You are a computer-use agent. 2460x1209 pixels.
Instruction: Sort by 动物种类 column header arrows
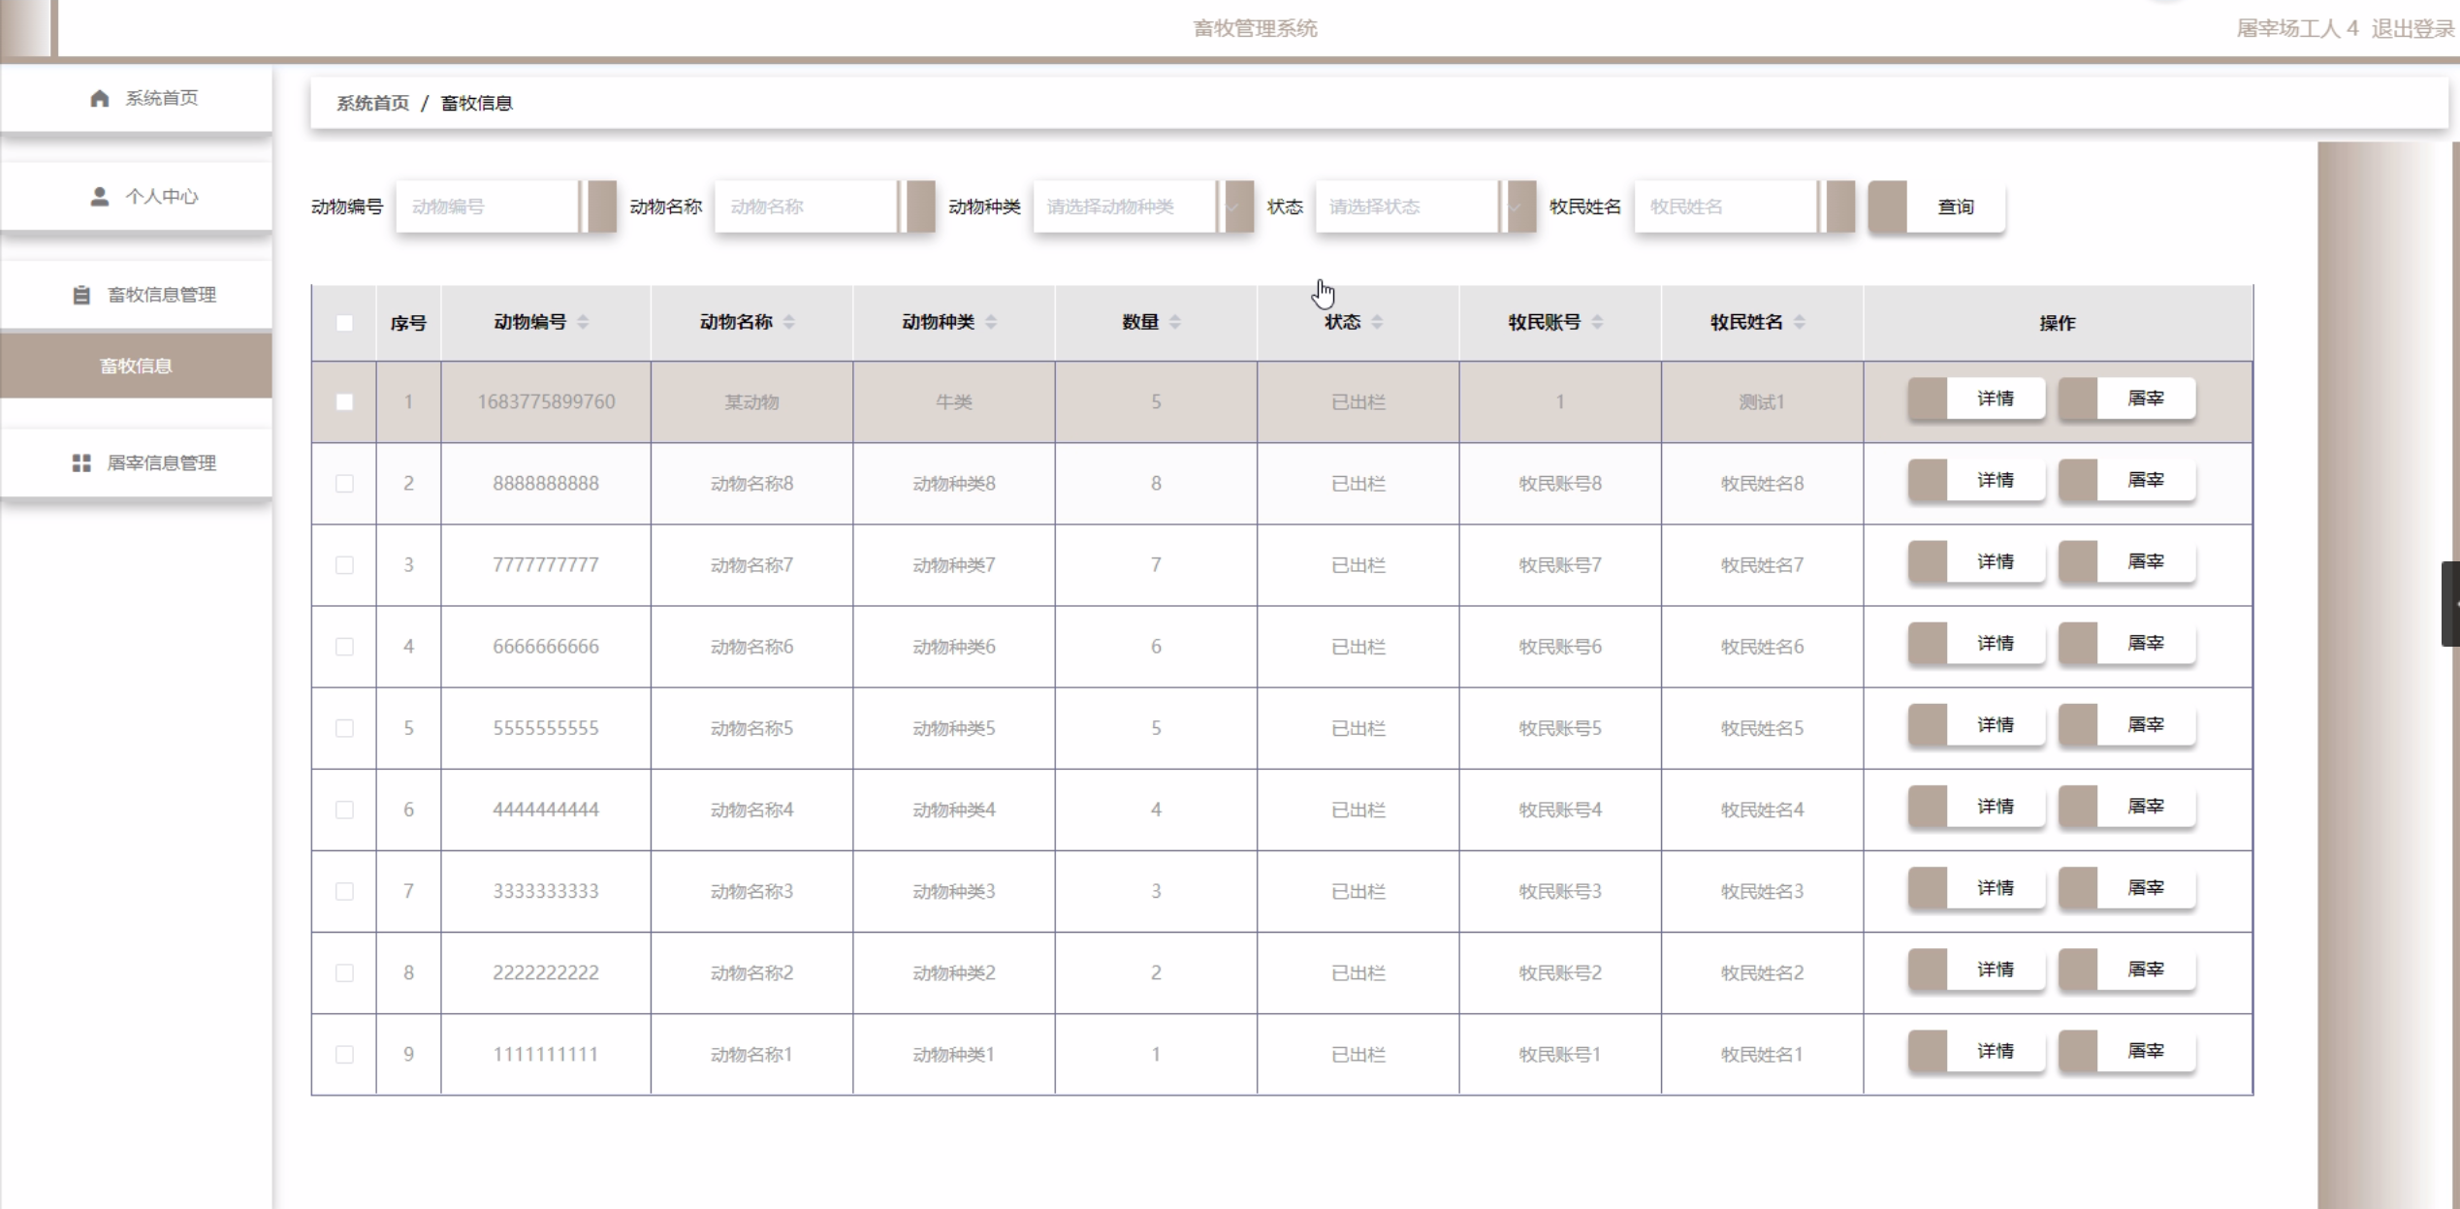pyautogui.click(x=990, y=322)
